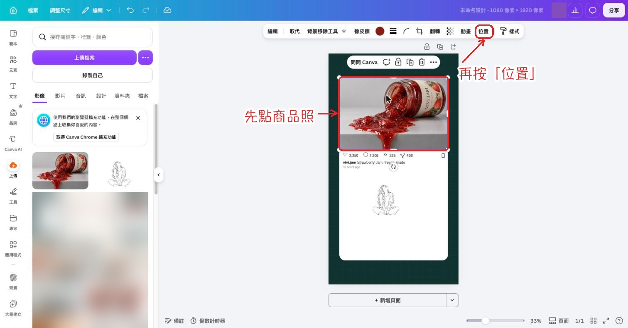This screenshot has height=328, width=628.
Task: Open the 品牌 brand sidebar panel
Action: 13,117
